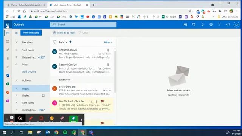Open Files paperclip in the left rail
242x136 pixels.
pyautogui.click(x=8, y=59)
